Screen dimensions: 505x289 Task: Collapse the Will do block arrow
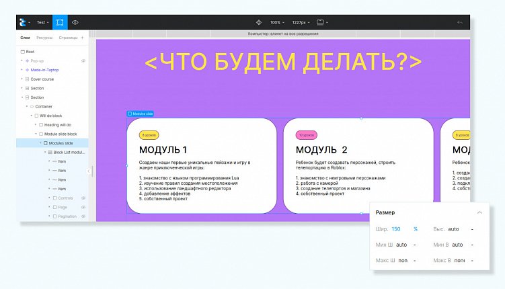coord(31,116)
